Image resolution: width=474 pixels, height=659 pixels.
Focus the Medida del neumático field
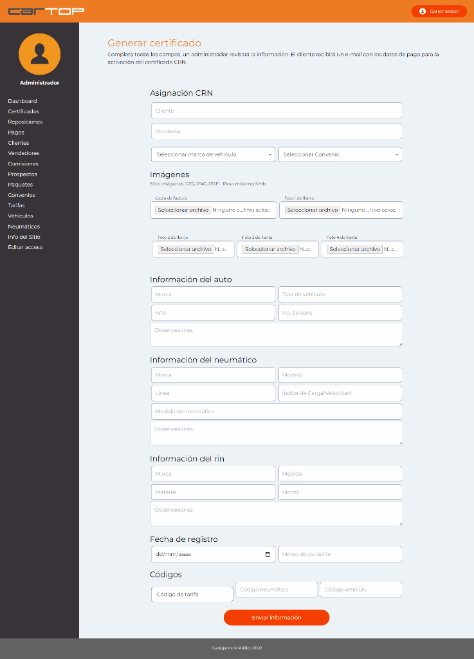coord(277,411)
